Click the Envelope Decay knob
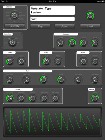Screen dimensions: 105x140 [x=95, y=43]
